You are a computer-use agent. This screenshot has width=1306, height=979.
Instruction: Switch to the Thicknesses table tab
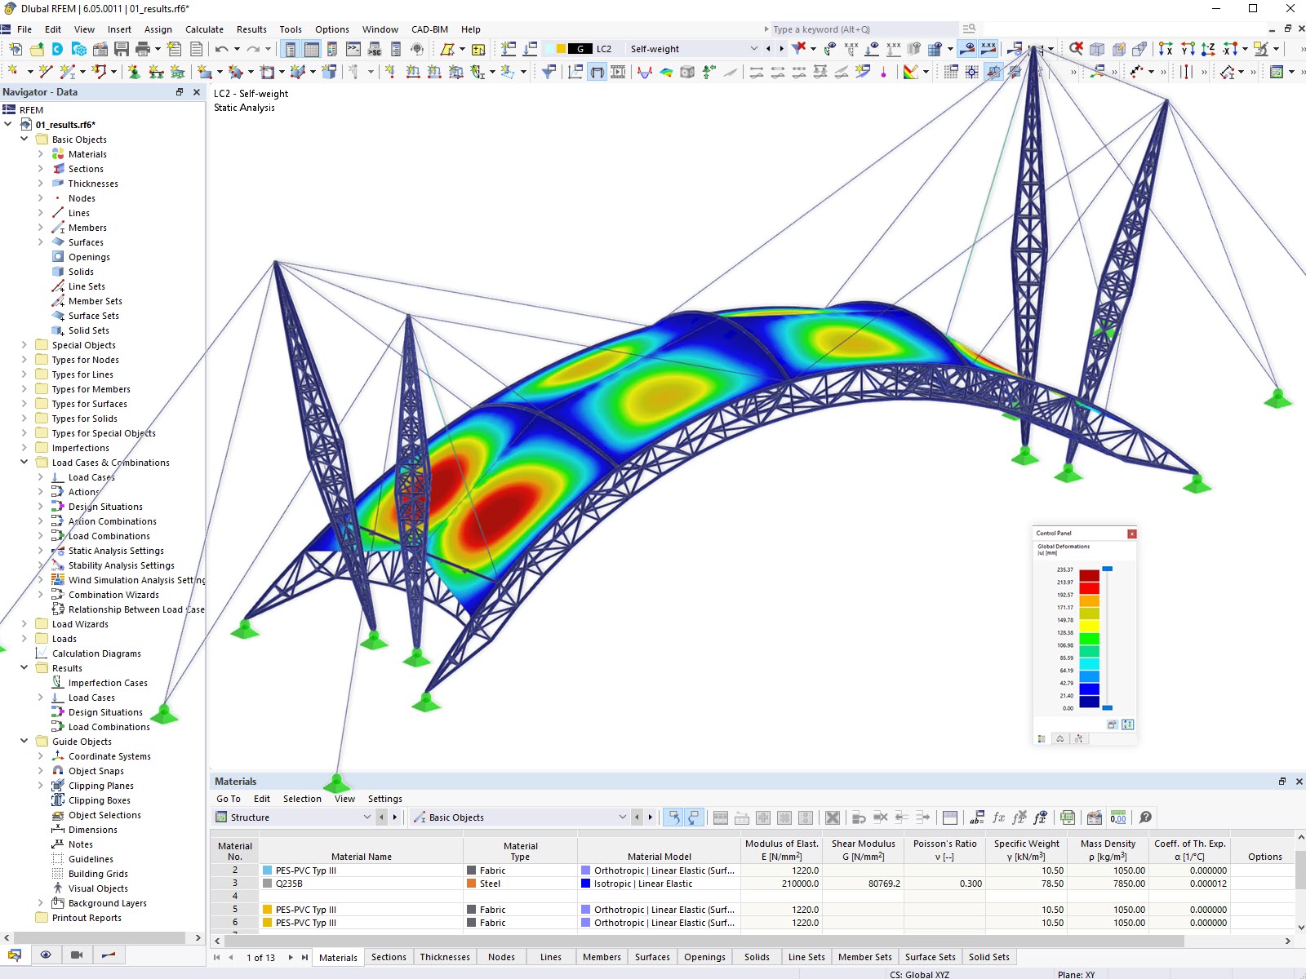[x=444, y=957]
